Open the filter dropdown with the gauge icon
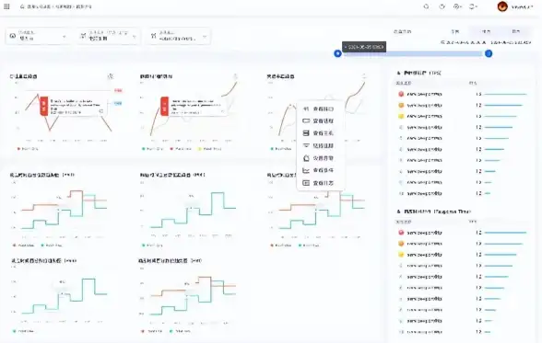 pyautogui.click(x=38, y=36)
